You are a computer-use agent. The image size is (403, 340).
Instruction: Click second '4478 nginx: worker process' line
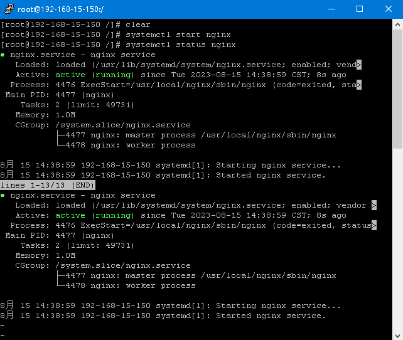pyautogui.click(x=126, y=285)
